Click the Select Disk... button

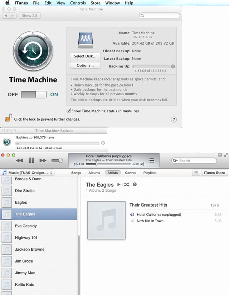click(x=85, y=56)
